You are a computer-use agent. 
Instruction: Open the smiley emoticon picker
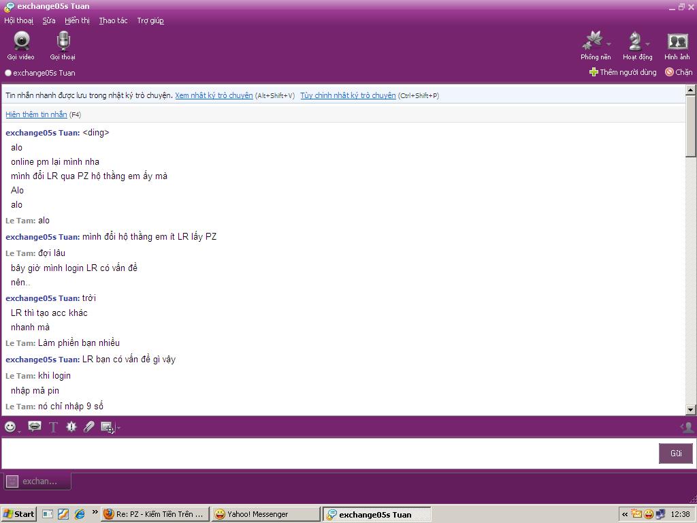click(10, 427)
